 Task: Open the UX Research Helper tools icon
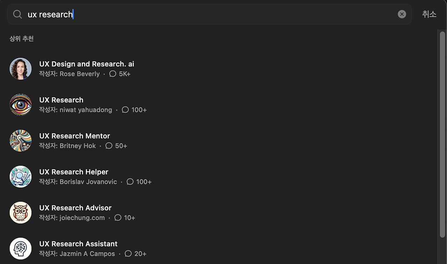[21, 177]
